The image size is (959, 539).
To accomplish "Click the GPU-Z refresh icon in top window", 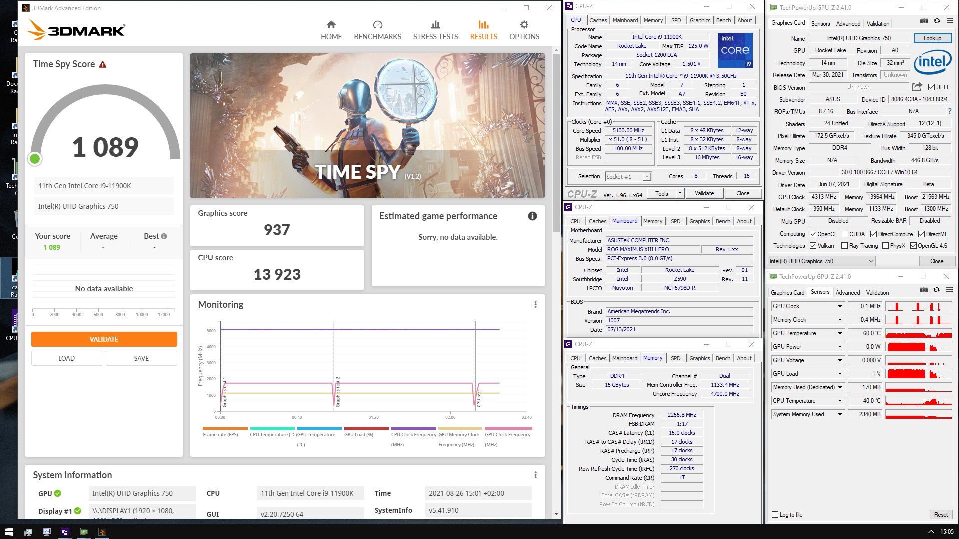I will (937, 21).
